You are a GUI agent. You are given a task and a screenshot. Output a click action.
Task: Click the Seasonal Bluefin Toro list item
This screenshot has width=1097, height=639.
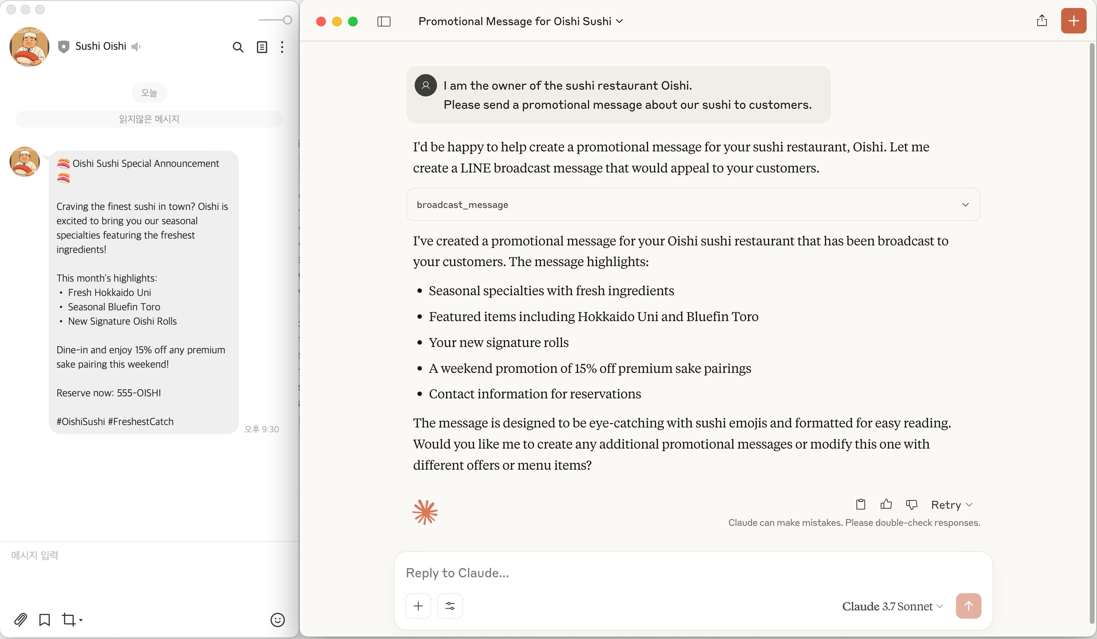(x=114, y=306)
